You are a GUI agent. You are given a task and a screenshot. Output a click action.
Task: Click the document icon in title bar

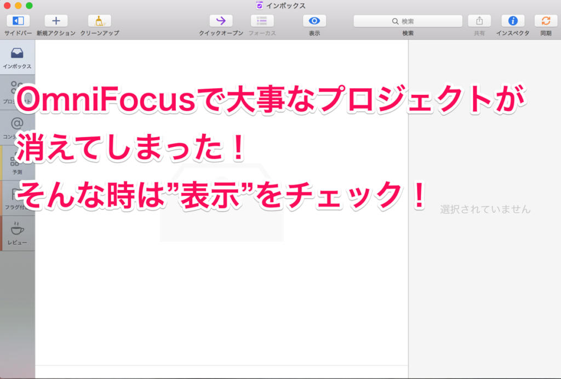pyautogui.click(x=259, y=5)
